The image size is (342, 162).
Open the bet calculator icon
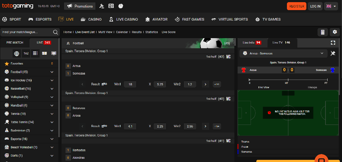pos(323,32)
